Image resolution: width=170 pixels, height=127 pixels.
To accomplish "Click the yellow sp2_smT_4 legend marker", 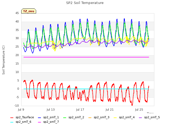I will (115, 117).
